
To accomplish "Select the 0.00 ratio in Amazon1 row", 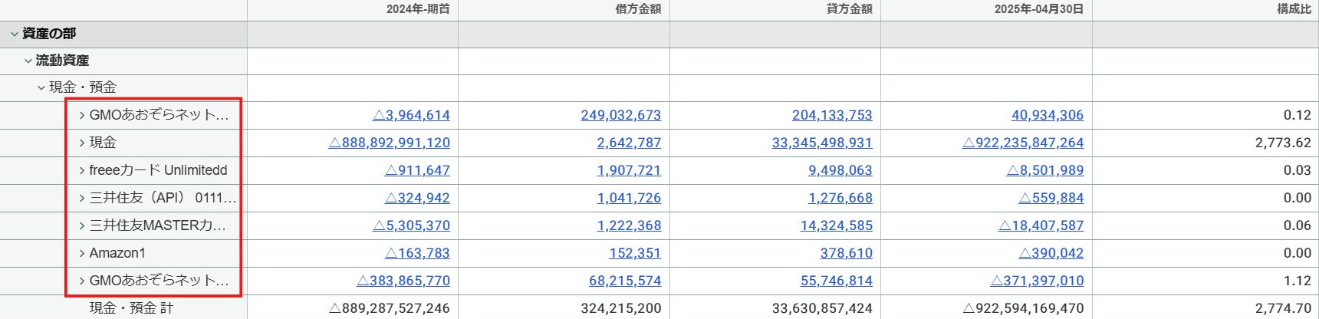I will (x=1298, y=253).
